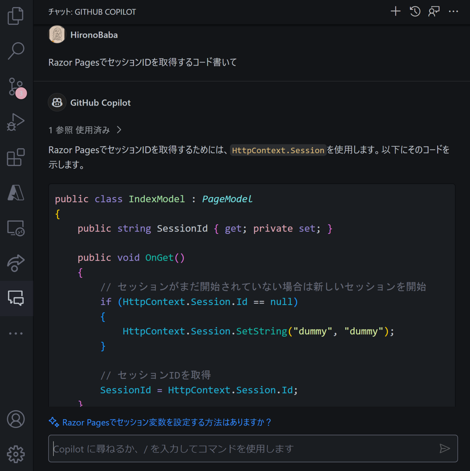Screen dimensions: 470x471
Task: Click HironoBaba user avatar
Action: point(57,35)
